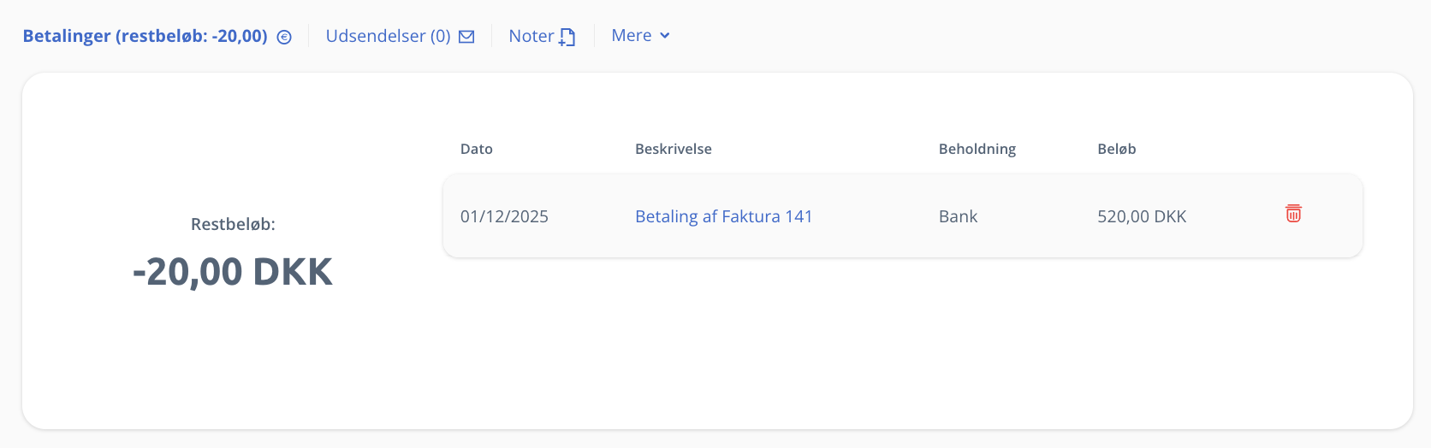The height and width of the screenshot is (448, 1431).
Task: Click the note page icon beside Noter
Action: click(567, 37)
